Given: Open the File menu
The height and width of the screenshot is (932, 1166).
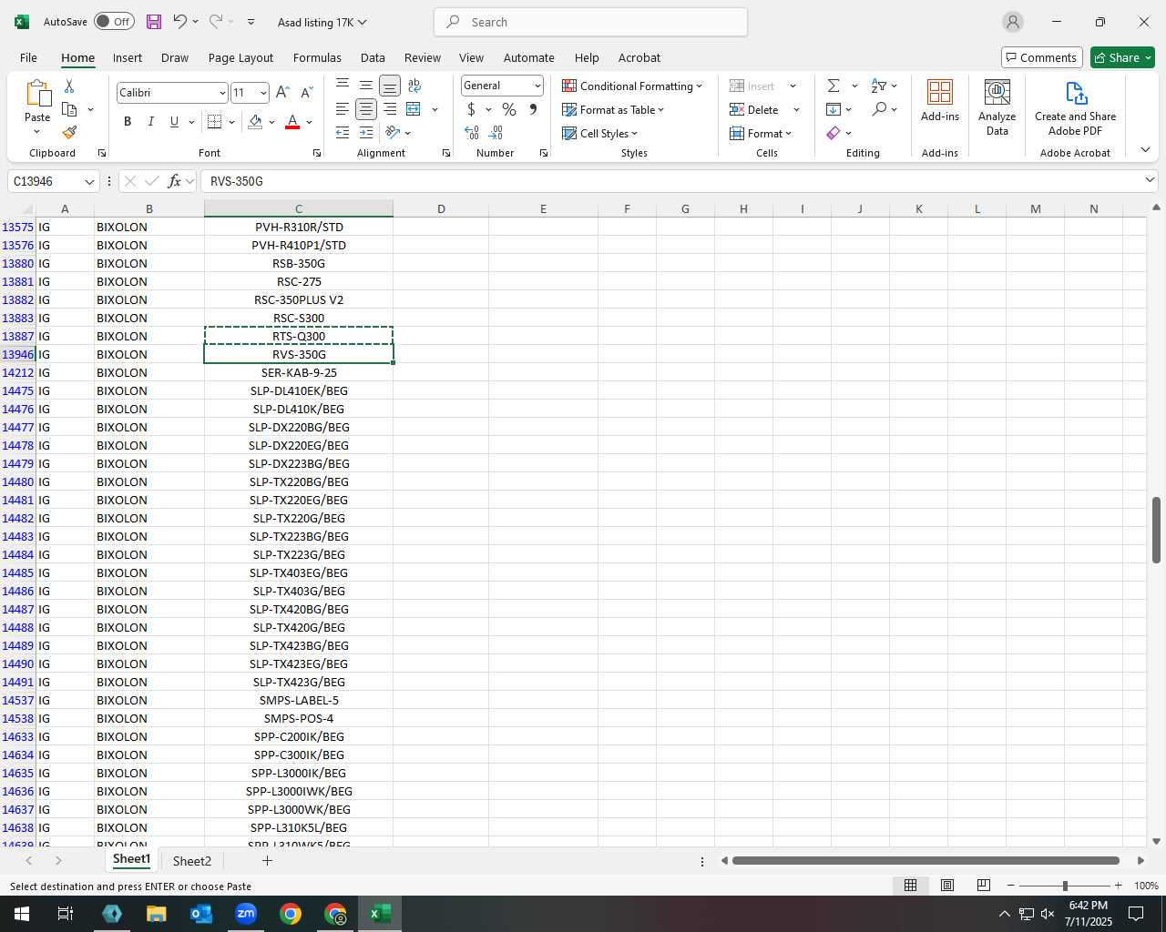Looking at the screenshot, I should (x=28, y=57).
